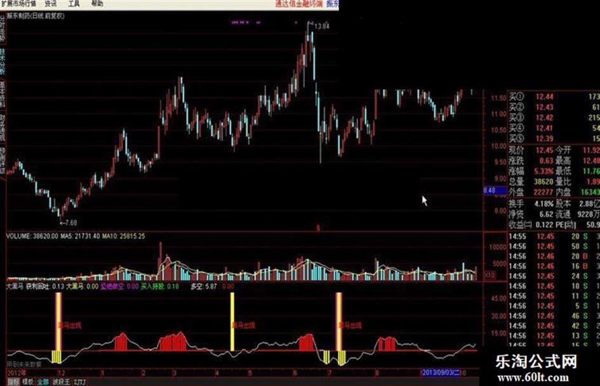Select the 全部 bottom tab

(43, 382)
